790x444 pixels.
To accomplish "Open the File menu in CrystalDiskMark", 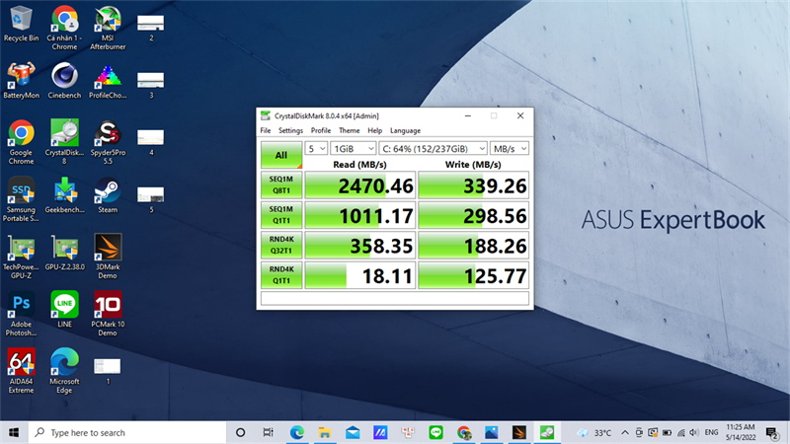I will (266, 130).
